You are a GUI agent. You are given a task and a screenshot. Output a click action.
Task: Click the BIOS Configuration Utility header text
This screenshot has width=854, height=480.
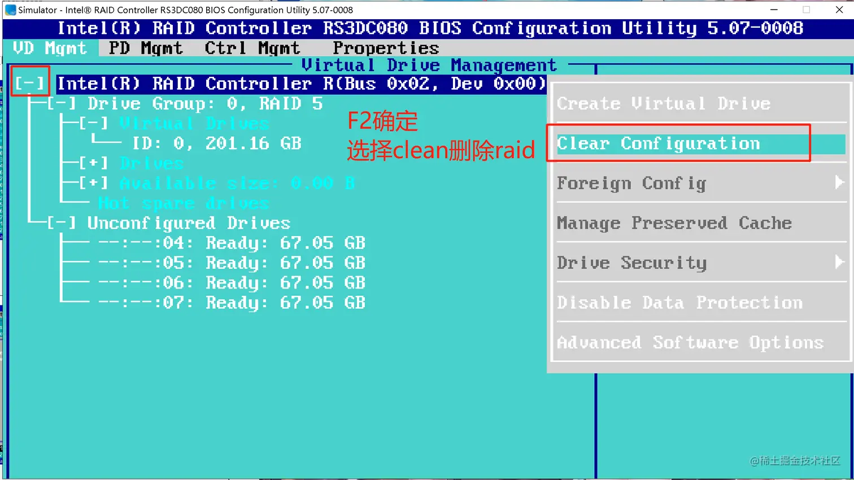(x=430, y=28)
